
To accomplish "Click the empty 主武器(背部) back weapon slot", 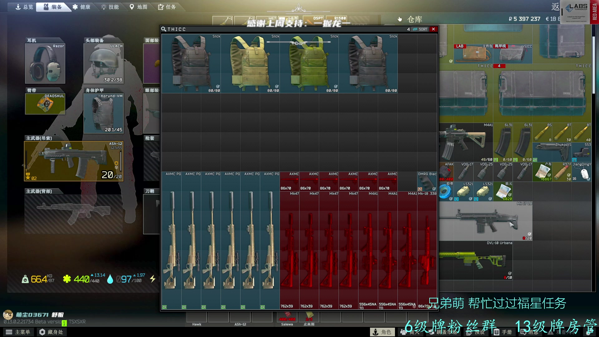I will point(74,214).
